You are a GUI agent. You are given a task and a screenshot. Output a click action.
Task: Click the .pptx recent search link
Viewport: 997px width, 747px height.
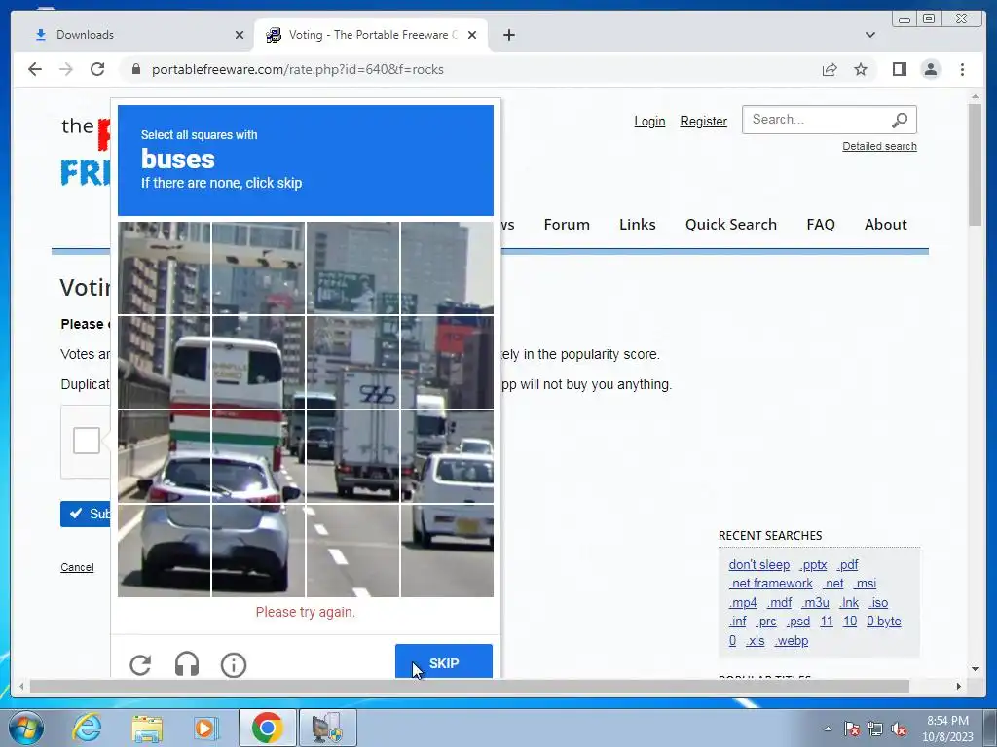point(813,565)
